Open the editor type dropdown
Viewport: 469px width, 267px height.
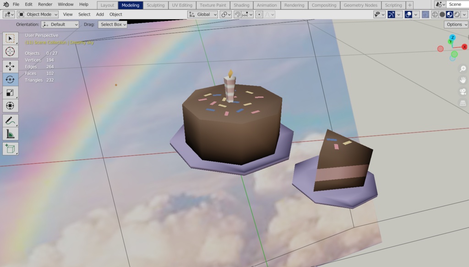[8, 14]
